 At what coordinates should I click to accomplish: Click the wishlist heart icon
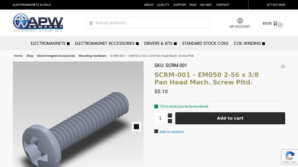click(x=156, y=131)
